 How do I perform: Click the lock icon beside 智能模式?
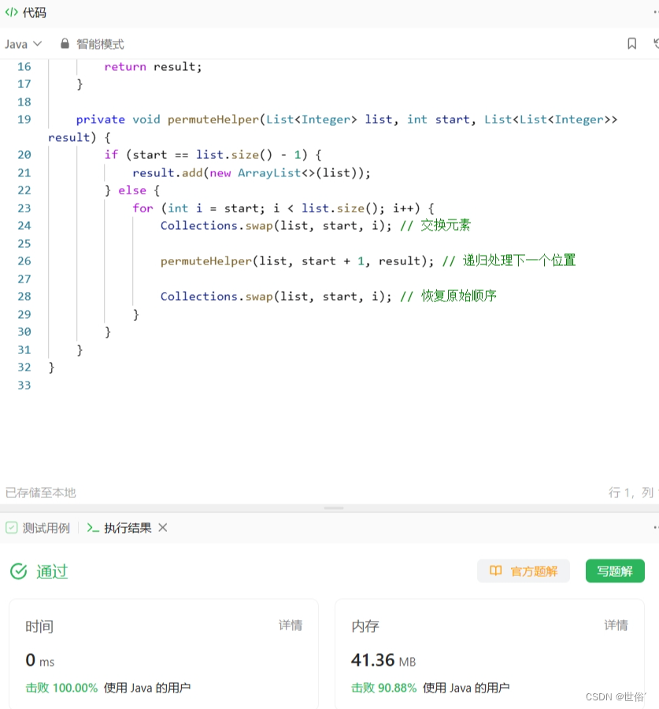click(65, 44)
